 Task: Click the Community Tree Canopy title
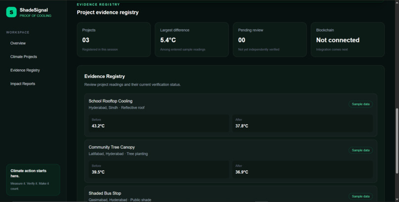(x=112, y=148)
